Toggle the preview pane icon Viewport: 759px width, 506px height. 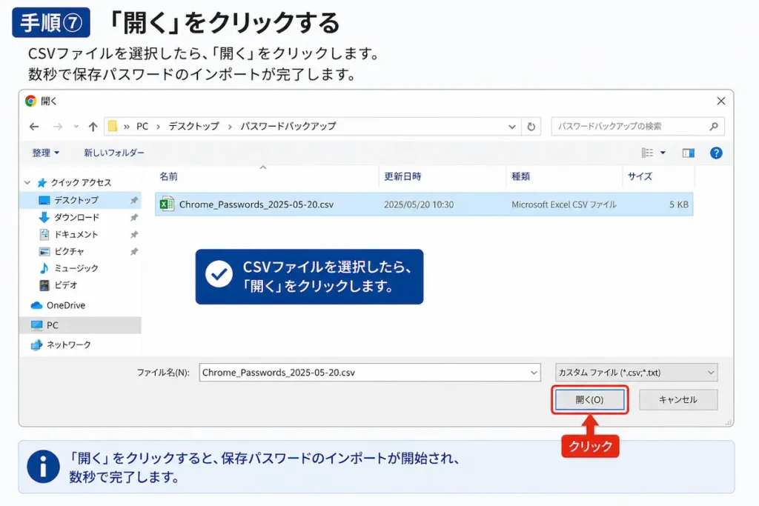pyautogui.click(x=689, y=153)
